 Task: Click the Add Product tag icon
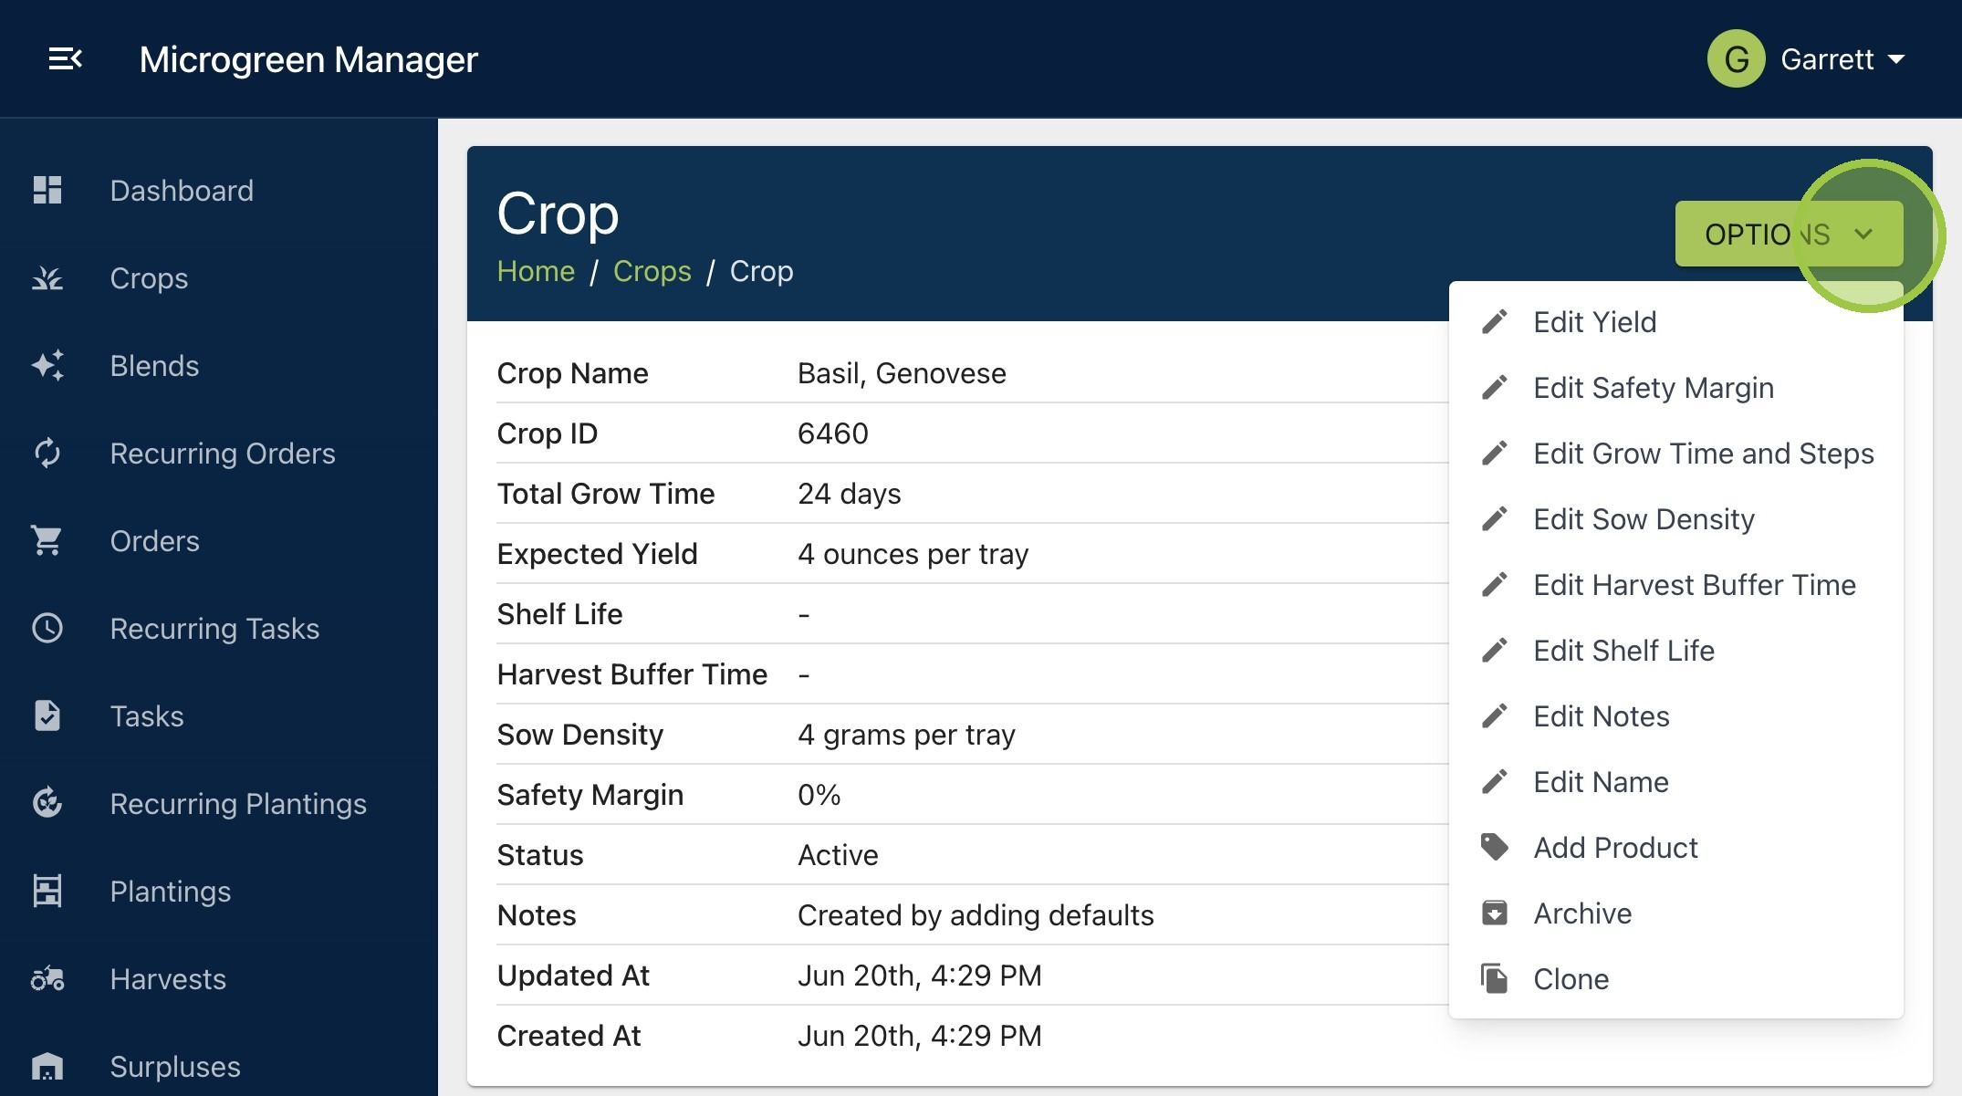coord(1495,847)
